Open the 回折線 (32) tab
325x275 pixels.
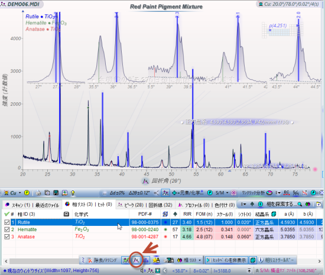coord(161,205)
